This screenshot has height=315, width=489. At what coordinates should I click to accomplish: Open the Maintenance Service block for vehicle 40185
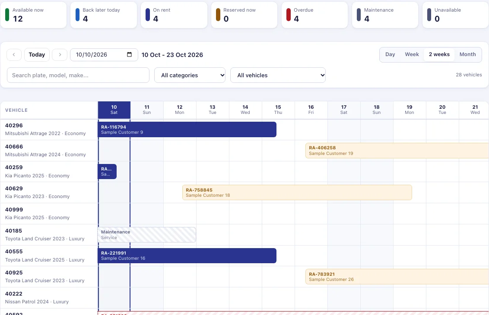[x=147, y=235]
